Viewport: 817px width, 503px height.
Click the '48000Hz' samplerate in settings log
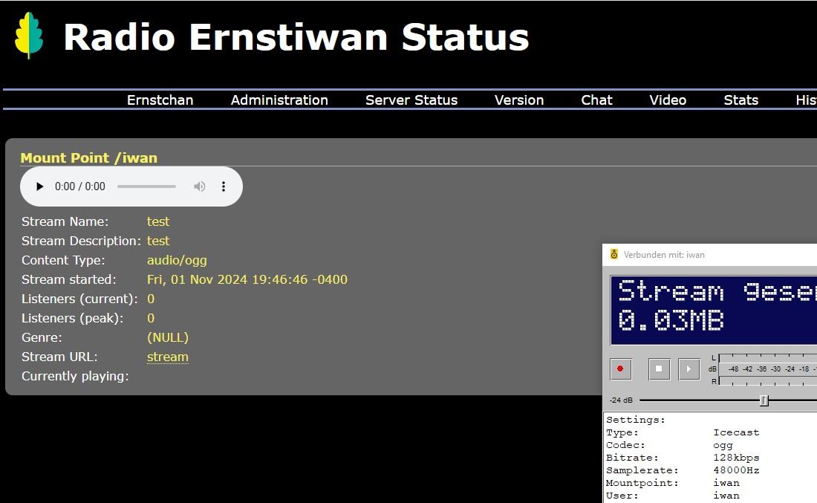tap(736, 470)
